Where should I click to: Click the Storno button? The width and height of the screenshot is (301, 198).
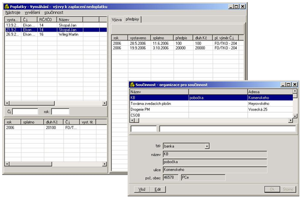288,189
